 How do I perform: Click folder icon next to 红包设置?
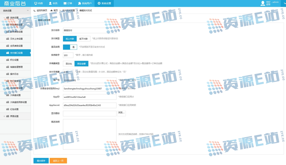(x=8, y=109)
